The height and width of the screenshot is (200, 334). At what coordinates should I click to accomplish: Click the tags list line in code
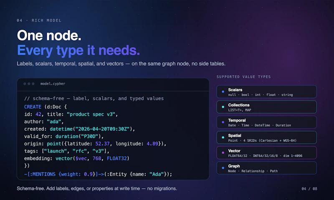pyautogui.click(x=67, y=151)
